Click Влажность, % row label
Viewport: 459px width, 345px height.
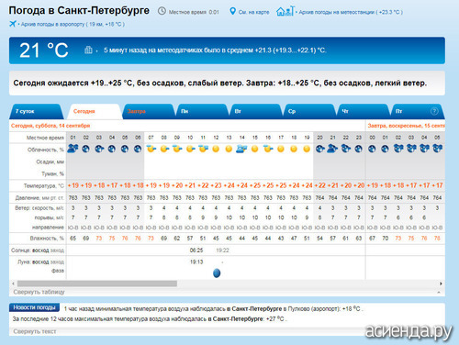[x=47, y=239]
